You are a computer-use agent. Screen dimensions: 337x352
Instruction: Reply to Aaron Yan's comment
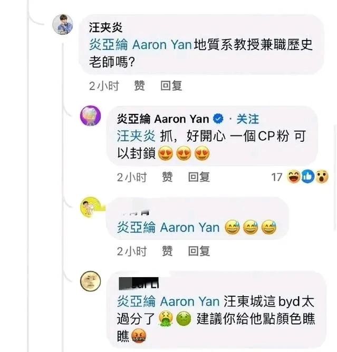tap(199, 177)
